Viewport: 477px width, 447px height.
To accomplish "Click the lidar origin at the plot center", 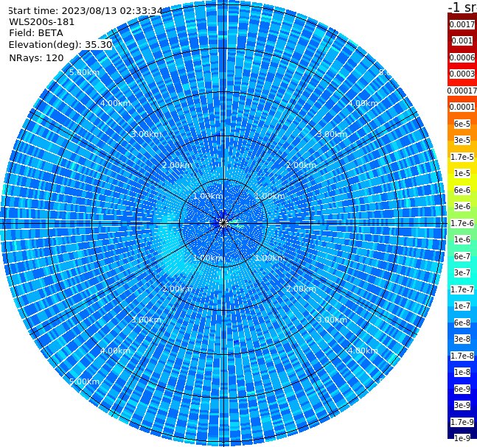I will tap(223, 223).
